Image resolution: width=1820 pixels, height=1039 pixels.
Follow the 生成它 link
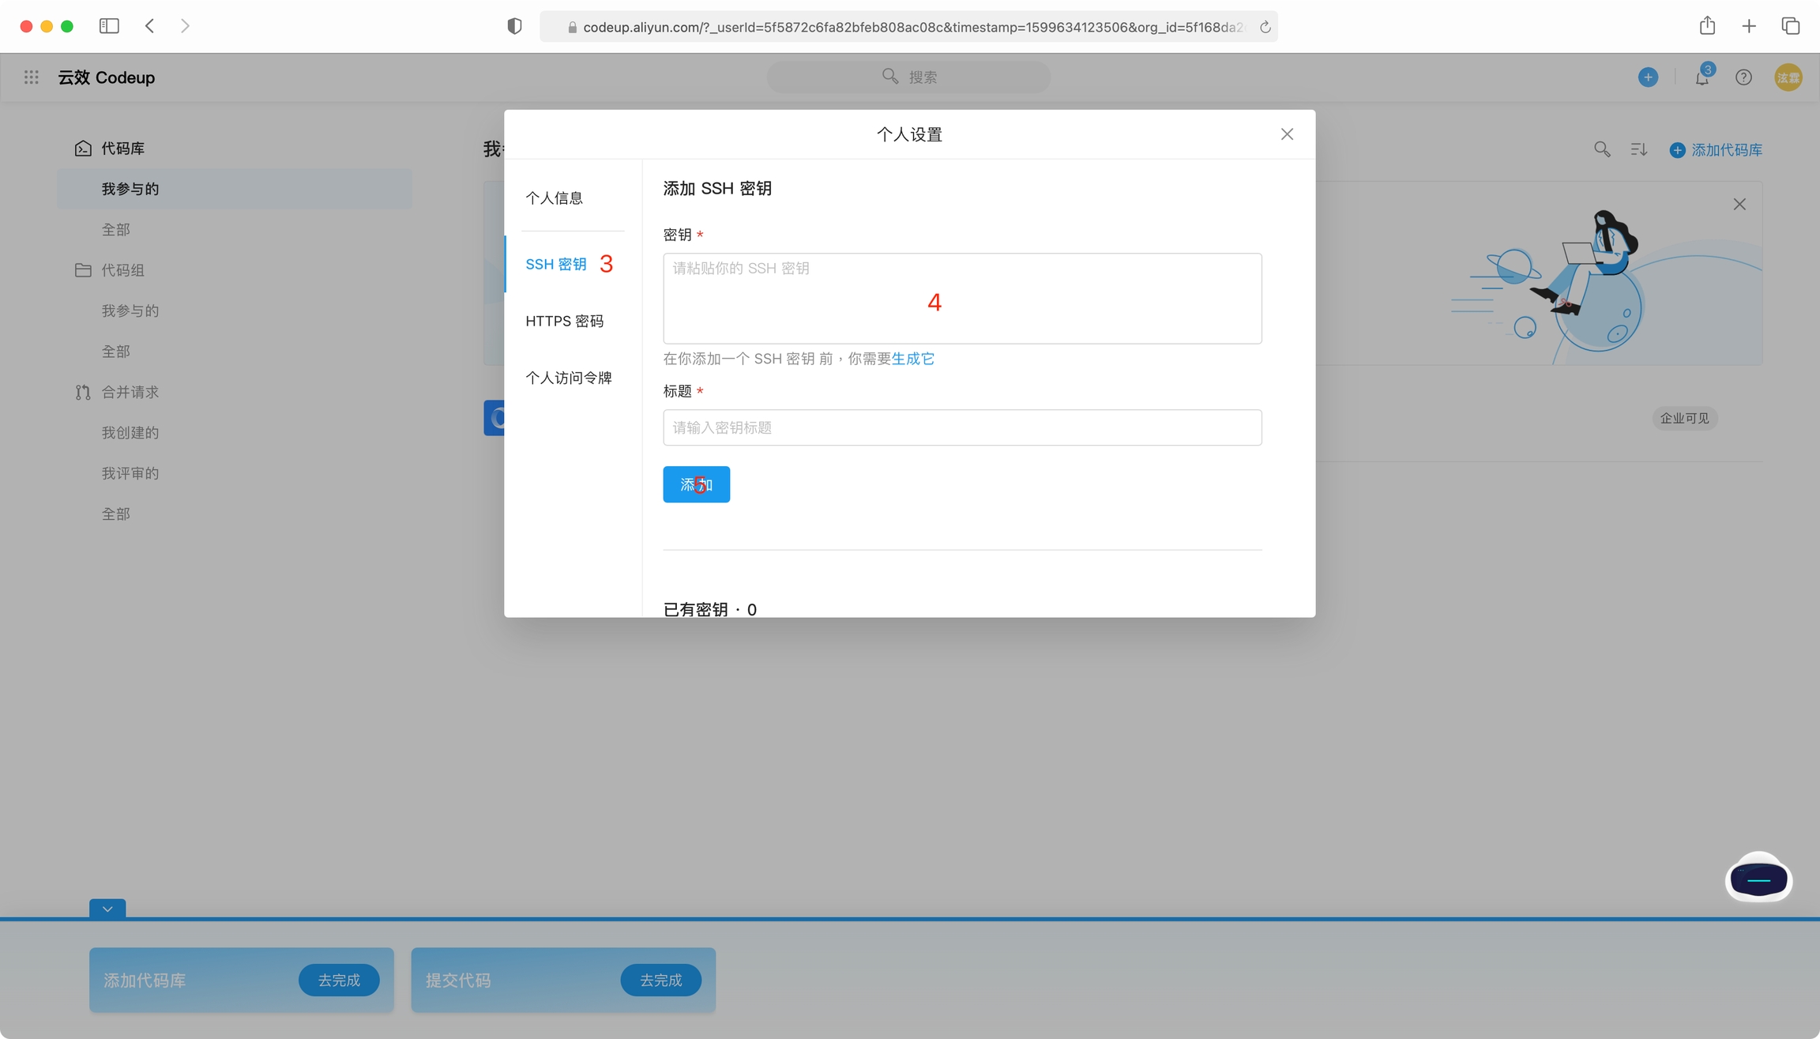(x=912, y=359)
